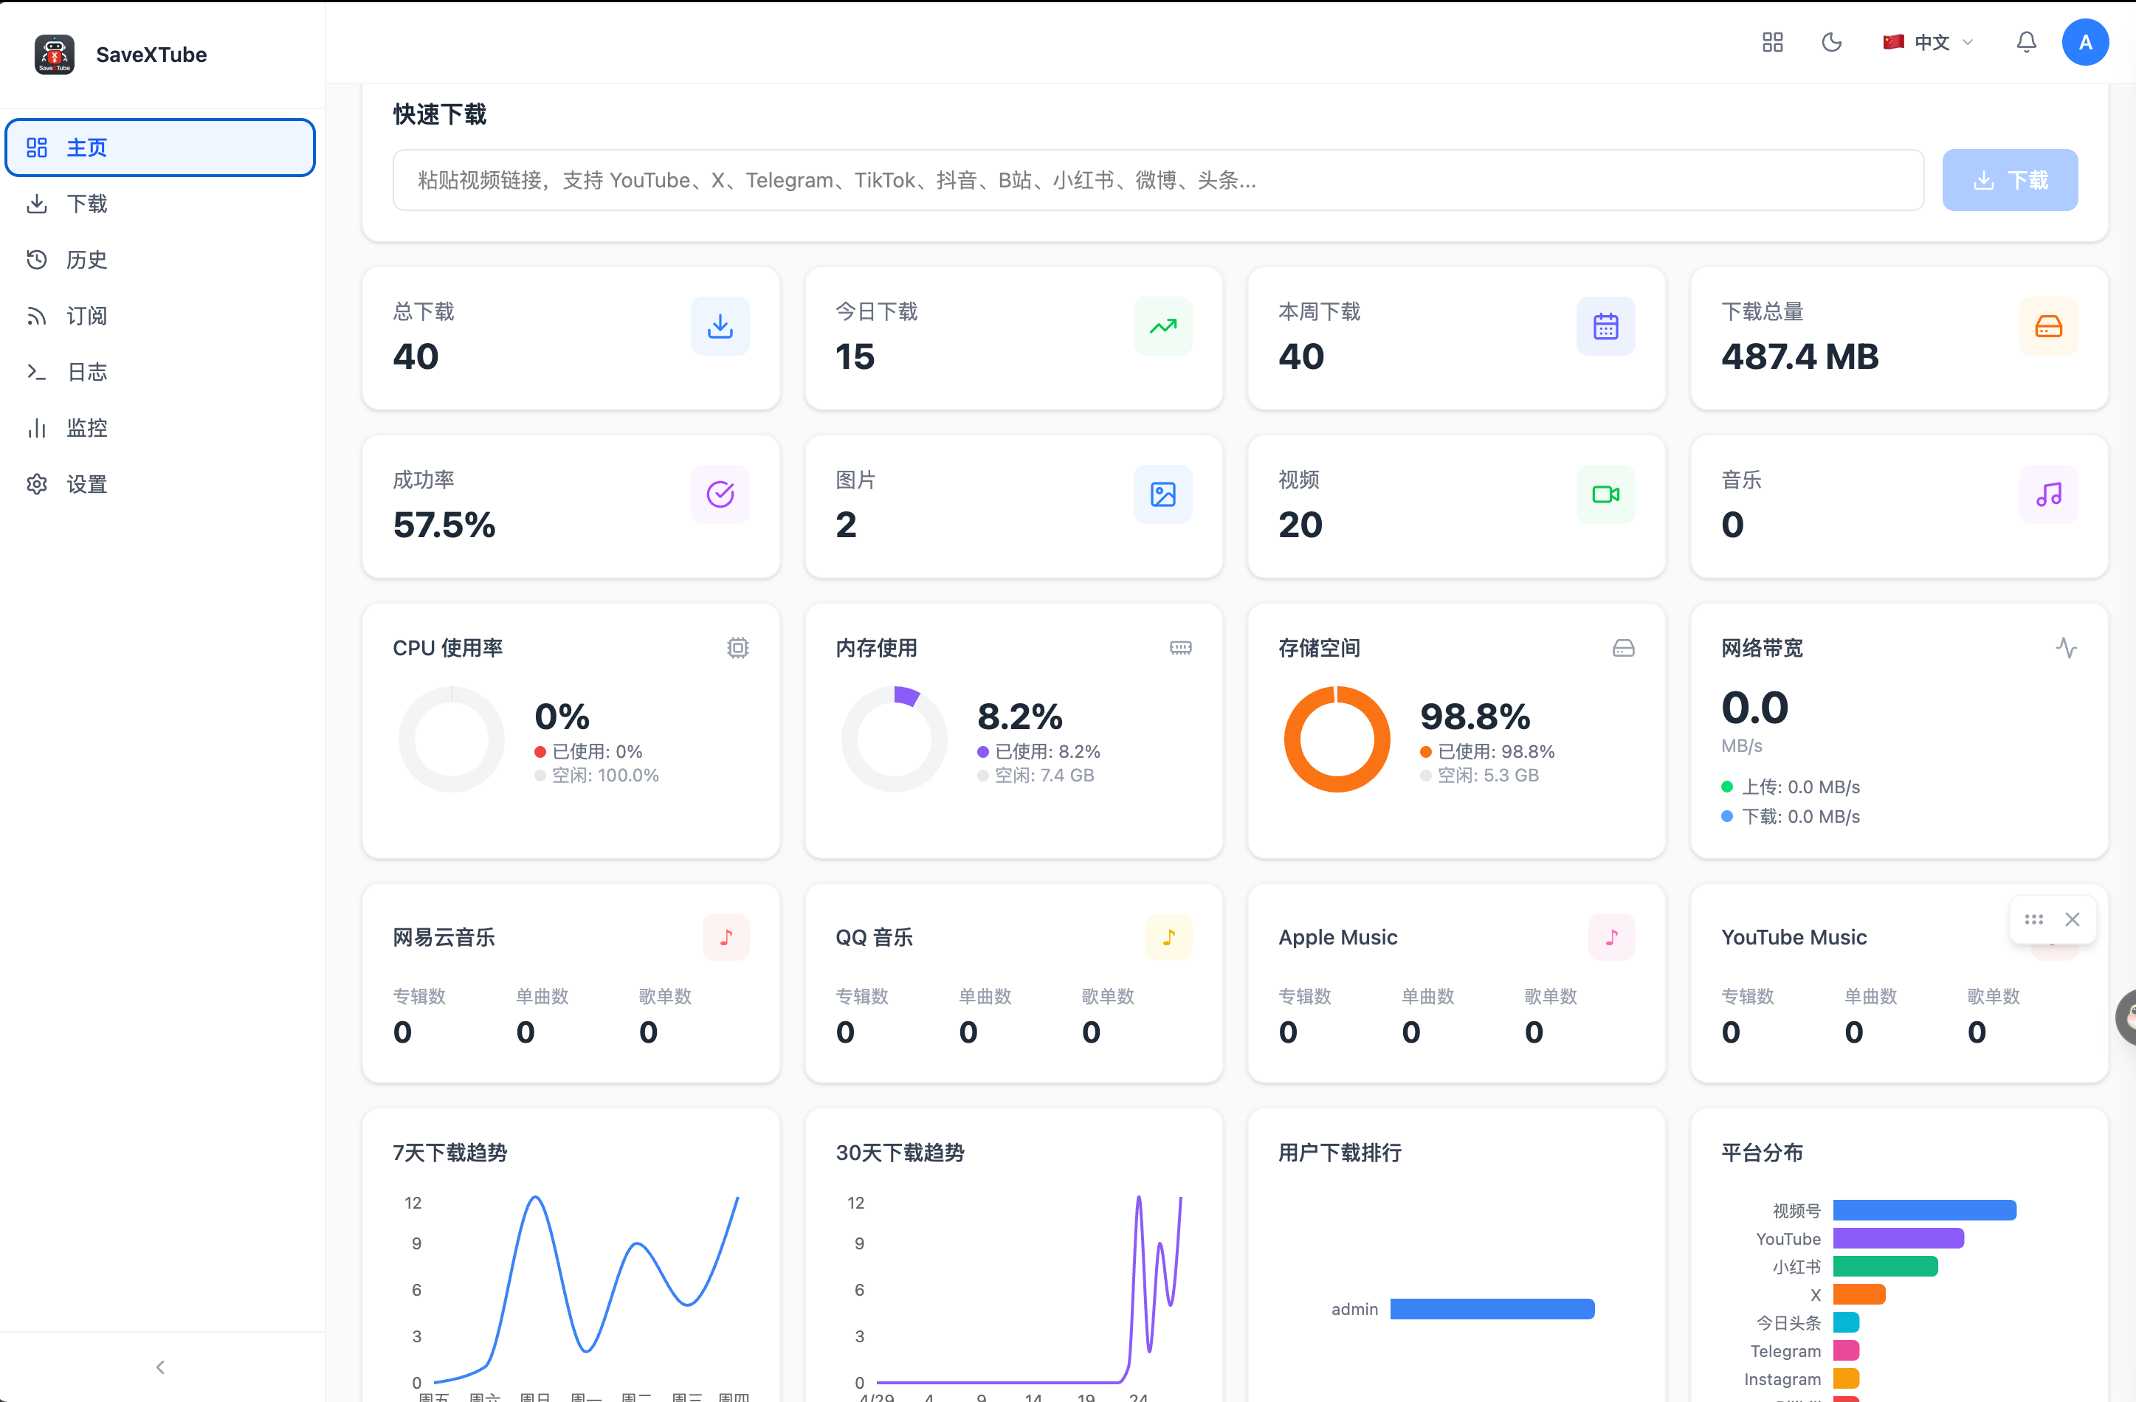
Task: Click the YouTube Music card title
Action: tap(1794, 937)
